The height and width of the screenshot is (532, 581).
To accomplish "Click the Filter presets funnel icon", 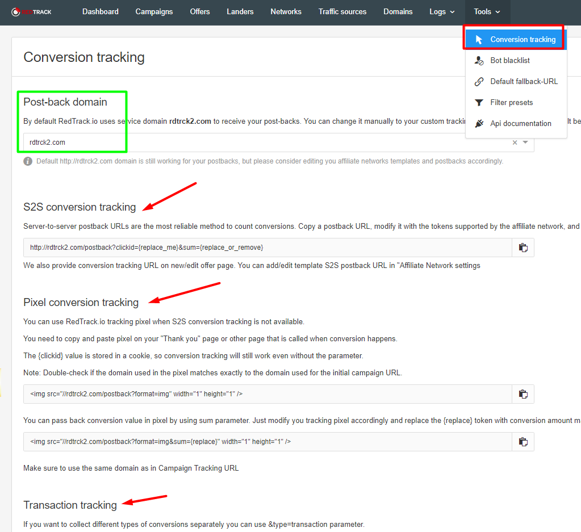I will tap(479, 103).
